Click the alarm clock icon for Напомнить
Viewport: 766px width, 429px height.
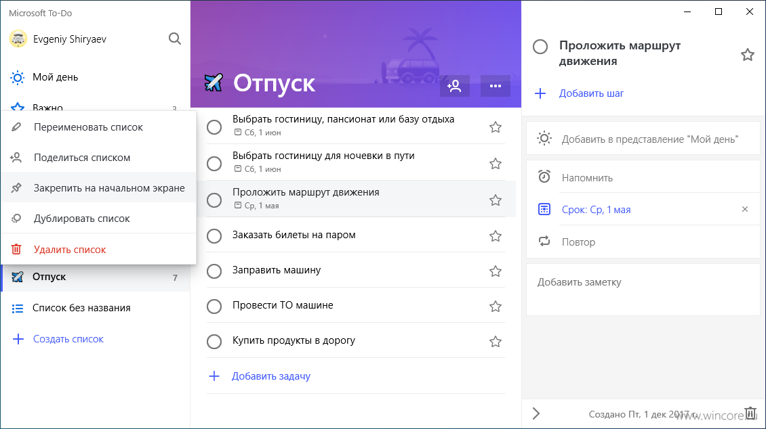pos(544,177)
